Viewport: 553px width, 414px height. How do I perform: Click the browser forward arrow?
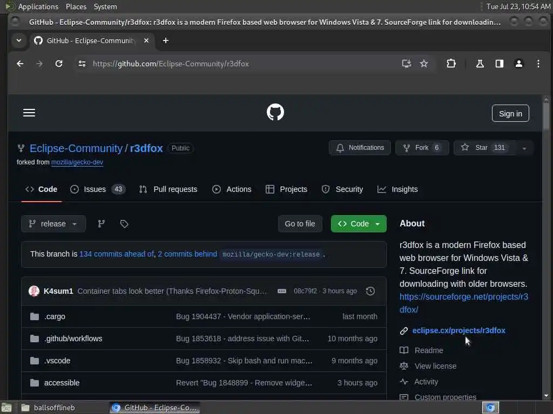[x=39, y=64]
